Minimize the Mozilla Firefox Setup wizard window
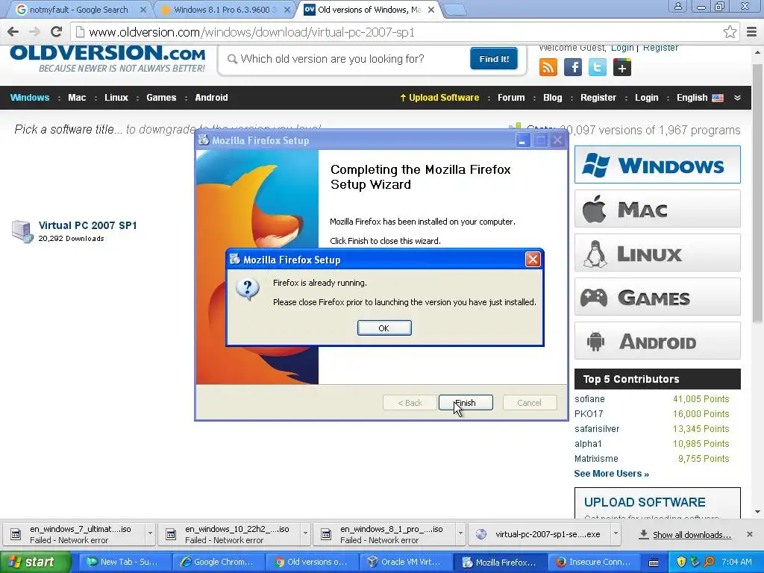This screenshot has height=573, width=764. pyautogui.click(x=522, y=141)
